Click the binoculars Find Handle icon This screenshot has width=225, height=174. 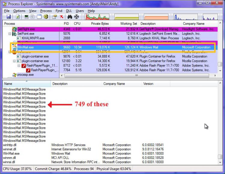point(70,17)
